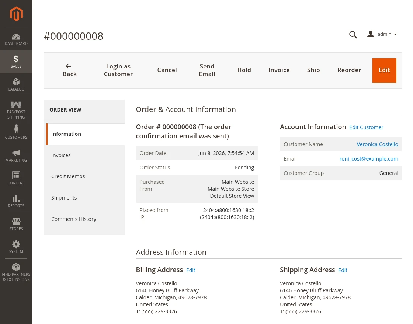Expand the admin account dropdown arrow
Viewport: 413px width, 324px height.
[x=395, y=35]
